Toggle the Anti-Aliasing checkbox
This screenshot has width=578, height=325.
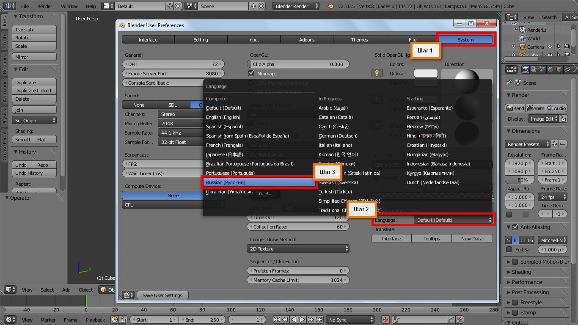click(515, 227)
